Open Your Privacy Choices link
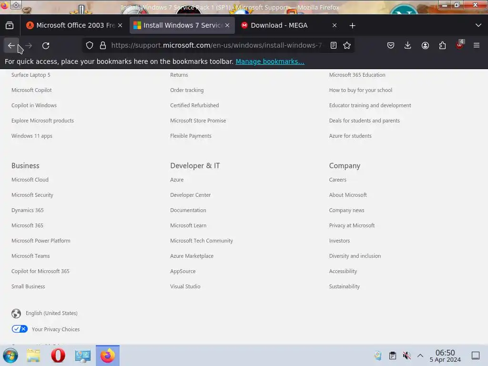The height and width of the screenshot is (366, 488). pos(56,329)
